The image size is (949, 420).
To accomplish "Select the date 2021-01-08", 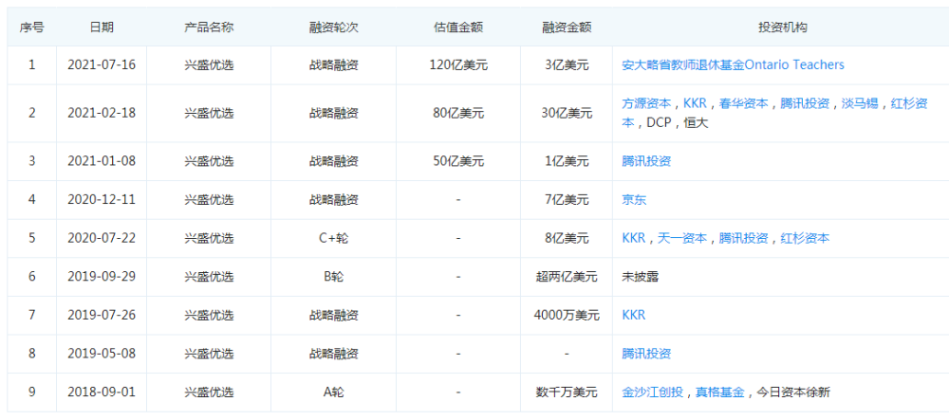I will [x=102, y=161].
